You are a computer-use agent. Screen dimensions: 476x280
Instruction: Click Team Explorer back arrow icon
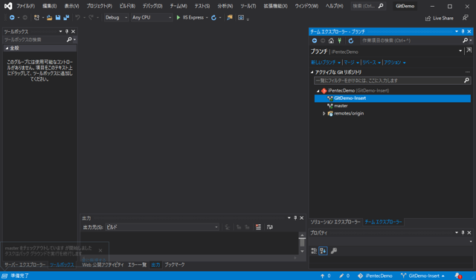pos(315,40)
